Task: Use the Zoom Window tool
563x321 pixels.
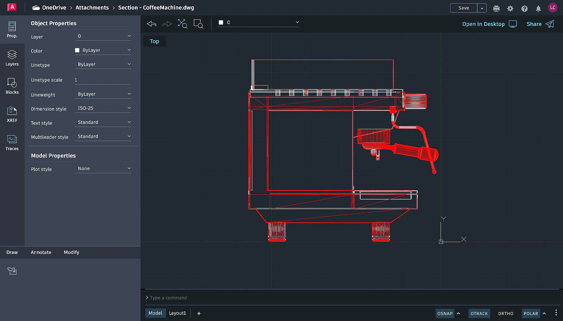Action: (198, 24)
